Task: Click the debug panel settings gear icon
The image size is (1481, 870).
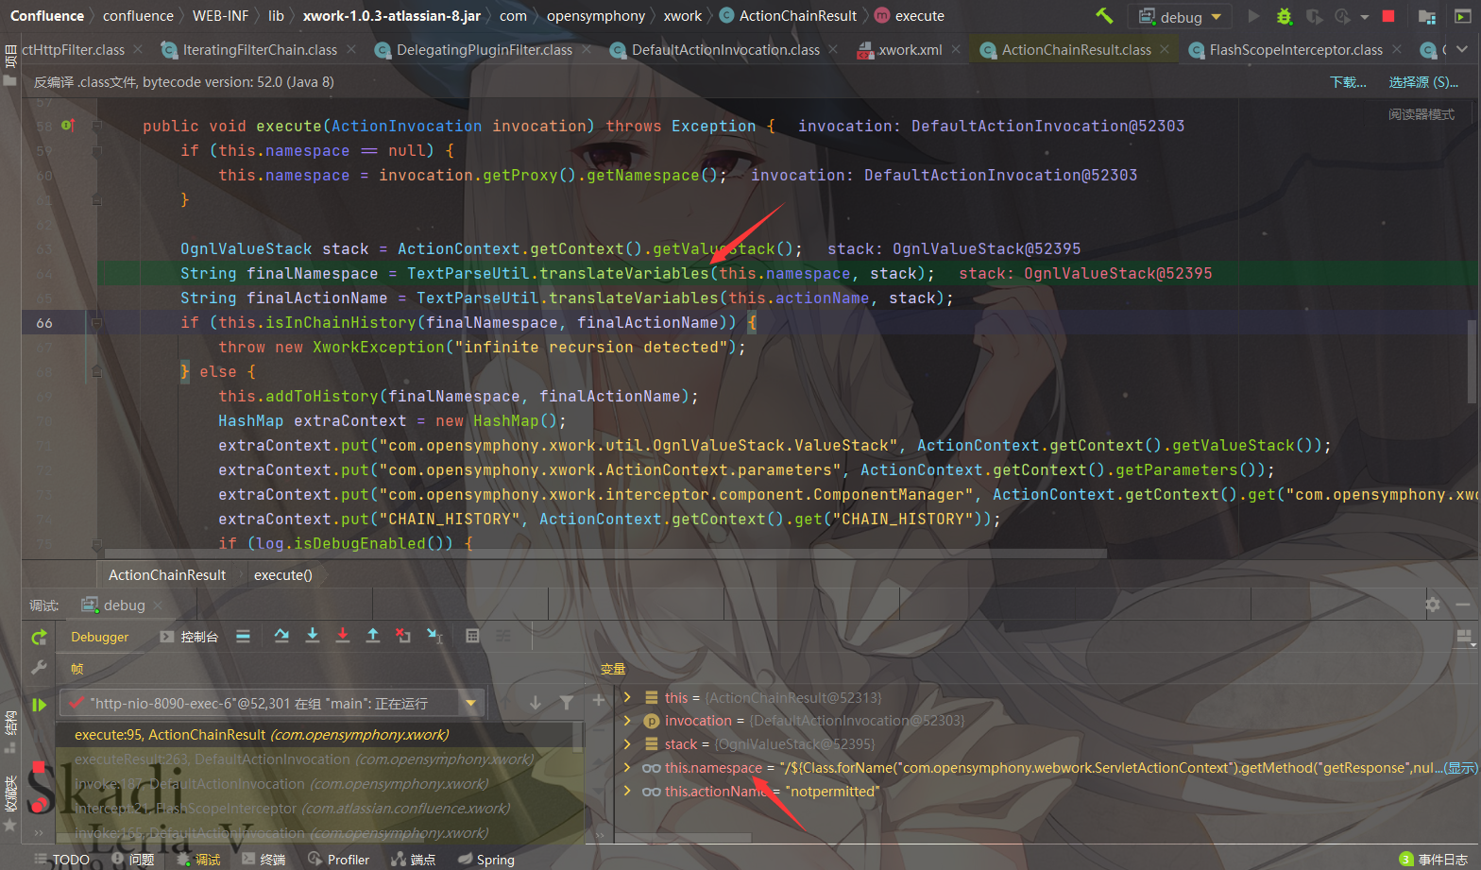Action: (1433, 605)
